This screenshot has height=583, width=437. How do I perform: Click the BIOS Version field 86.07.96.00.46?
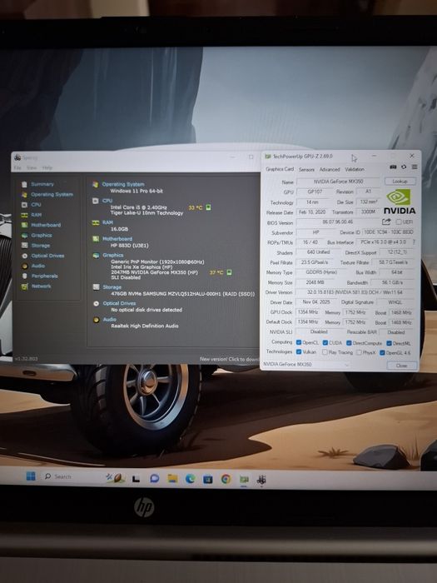(337, 222)
